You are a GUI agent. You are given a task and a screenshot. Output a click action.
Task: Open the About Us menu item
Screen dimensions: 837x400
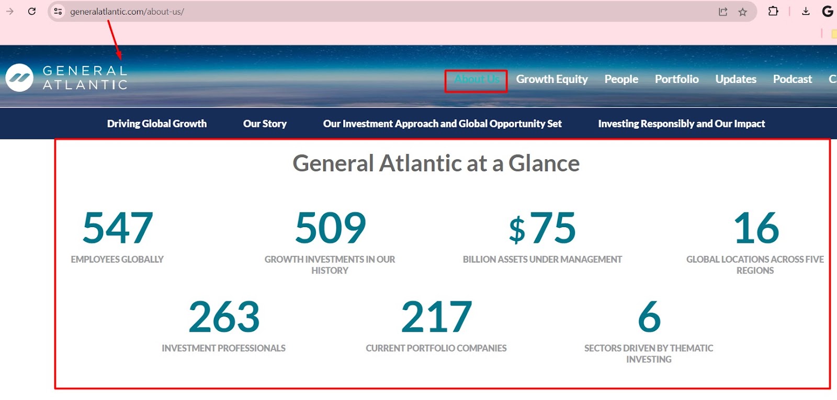pyautogui.click(x=477, y=79)
